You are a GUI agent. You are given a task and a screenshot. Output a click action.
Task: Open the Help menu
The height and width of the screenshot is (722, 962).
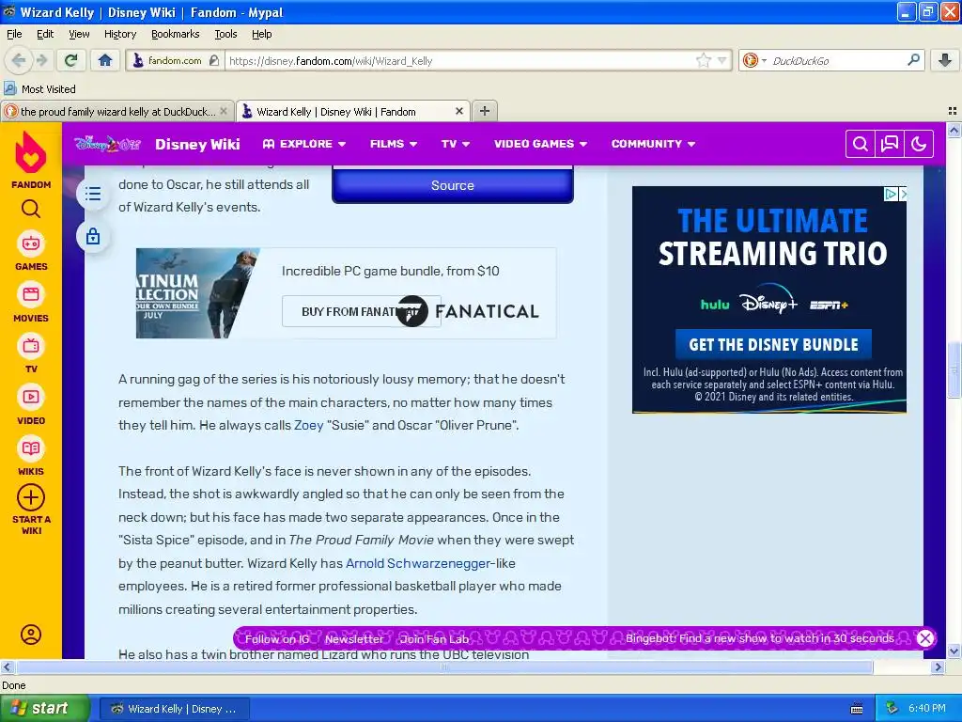pos(261,34)
